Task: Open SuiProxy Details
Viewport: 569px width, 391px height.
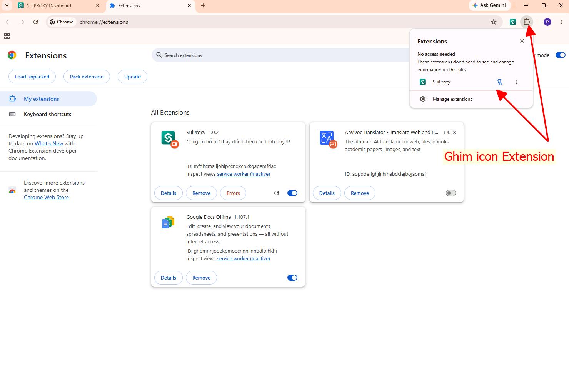Action: (169, 193)
